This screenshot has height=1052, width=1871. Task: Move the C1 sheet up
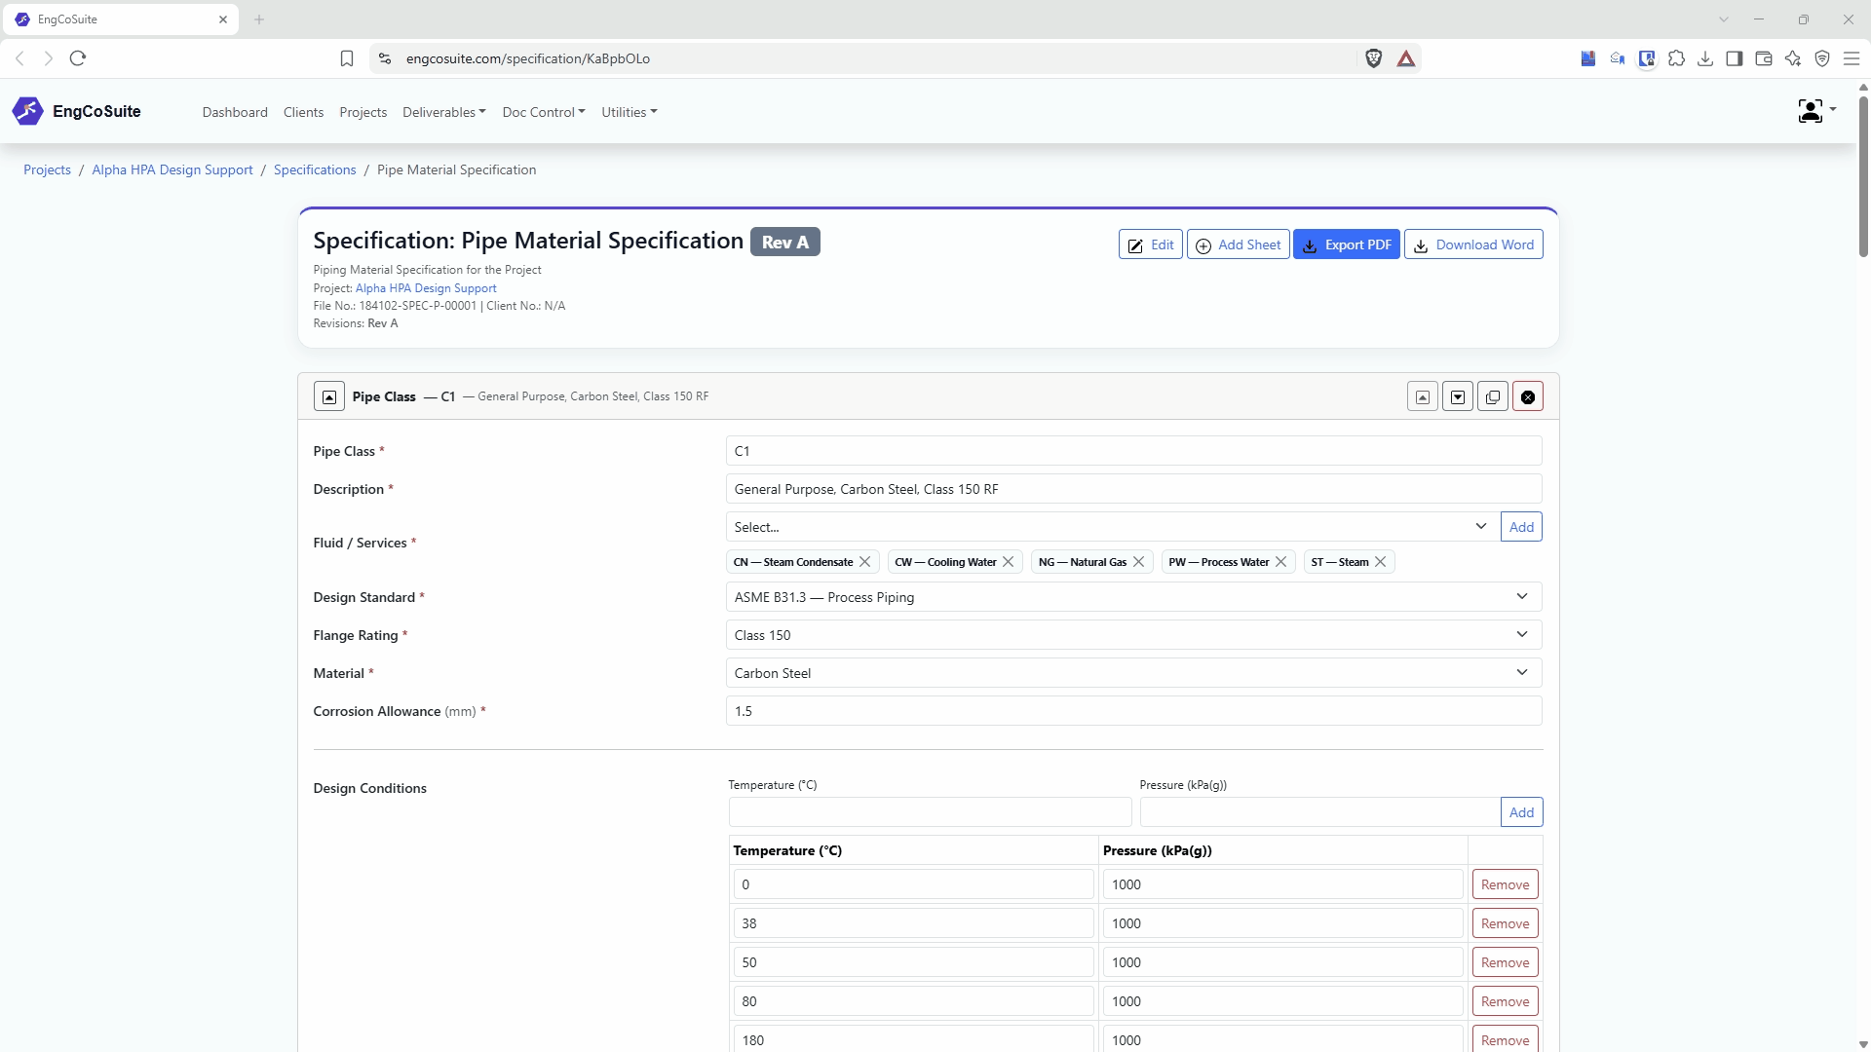click(1423, 396)
